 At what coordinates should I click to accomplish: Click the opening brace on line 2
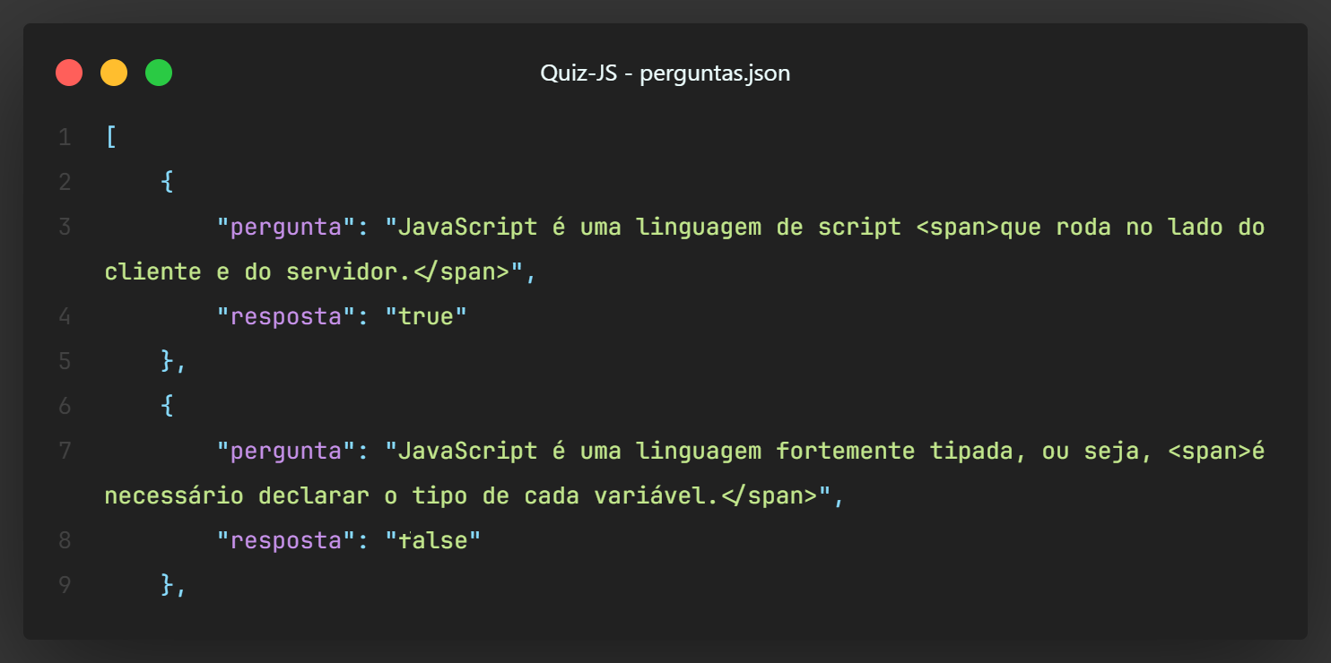169,181
